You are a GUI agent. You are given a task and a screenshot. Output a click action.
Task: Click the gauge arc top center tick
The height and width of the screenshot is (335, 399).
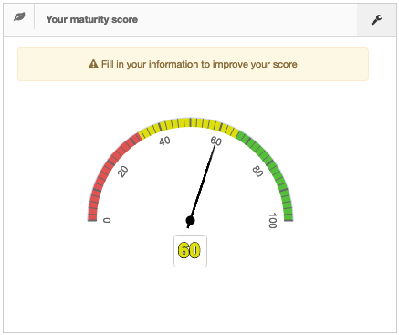pos(191,122)
